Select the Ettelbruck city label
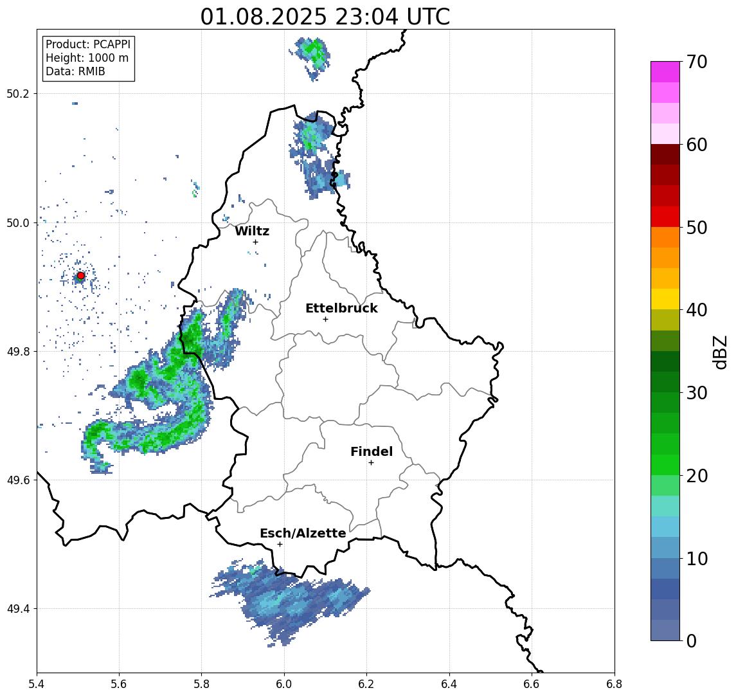 pos(341,308)
